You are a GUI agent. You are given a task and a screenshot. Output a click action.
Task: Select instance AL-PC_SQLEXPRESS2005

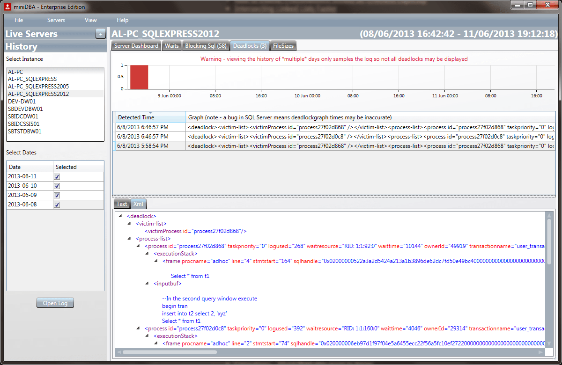point(38,86)
